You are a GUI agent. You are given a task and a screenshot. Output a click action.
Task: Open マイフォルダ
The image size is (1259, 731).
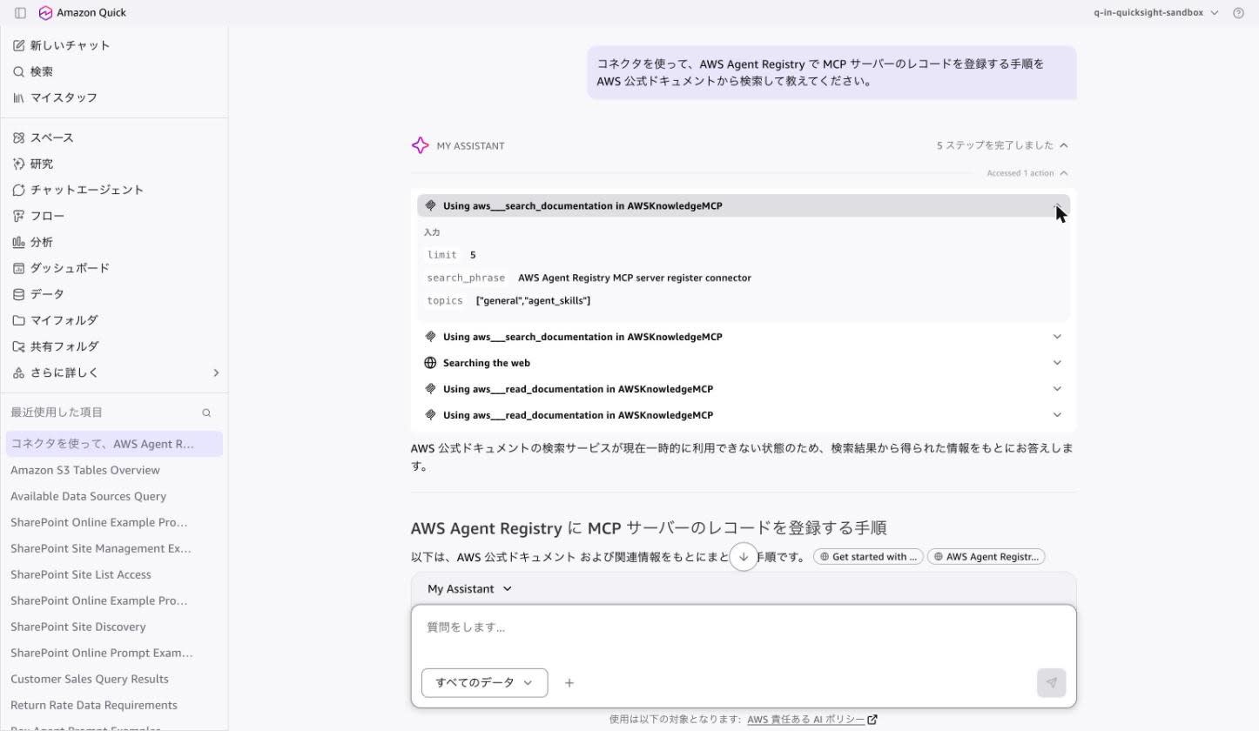(56, 320)
